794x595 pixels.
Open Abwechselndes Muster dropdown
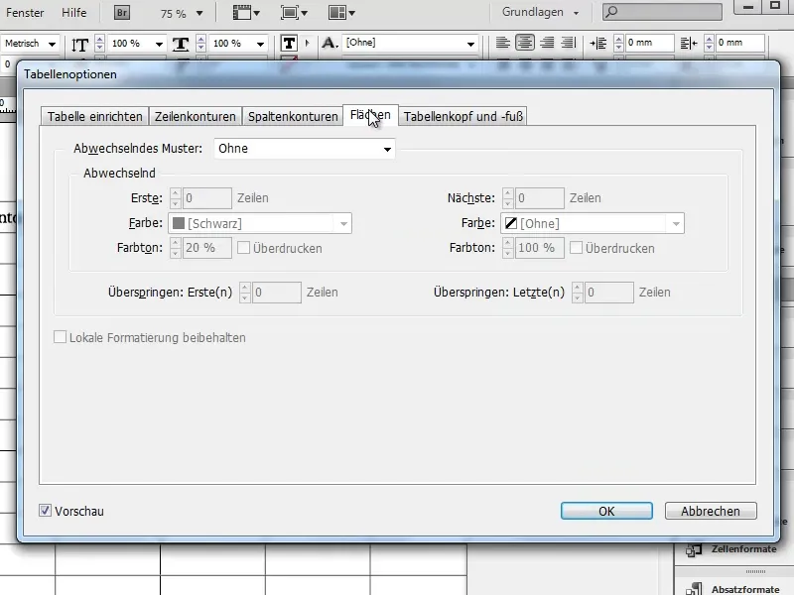(x=305, y=149)
